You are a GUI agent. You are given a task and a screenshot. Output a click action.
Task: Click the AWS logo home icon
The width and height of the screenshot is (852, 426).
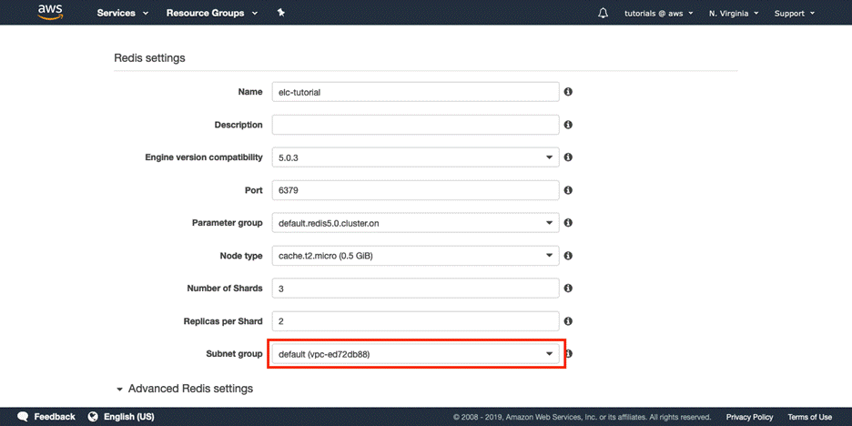pyautogui.click(x=50, y=13)
